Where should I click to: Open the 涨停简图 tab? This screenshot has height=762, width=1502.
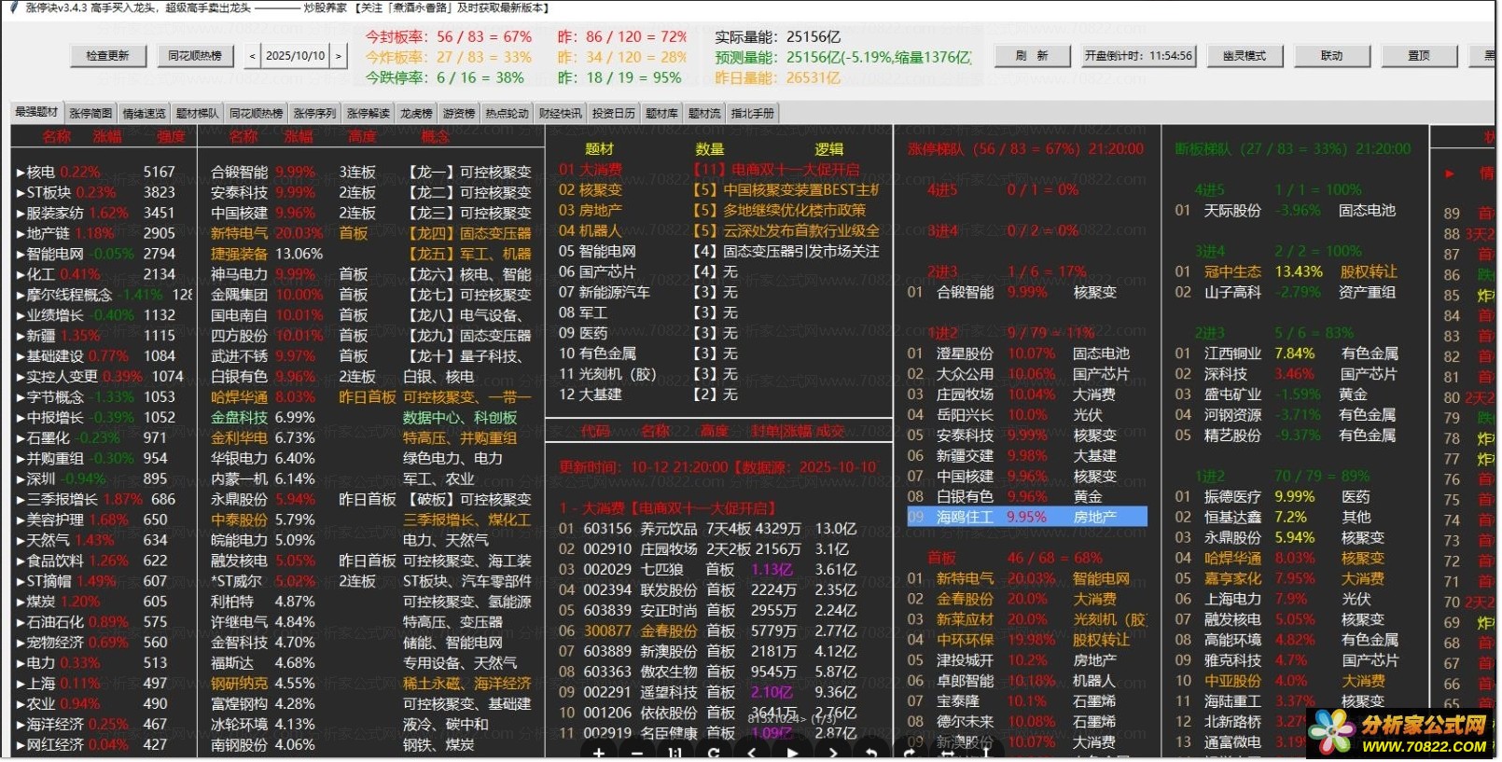pyautogui.click(x=90, y=113)
